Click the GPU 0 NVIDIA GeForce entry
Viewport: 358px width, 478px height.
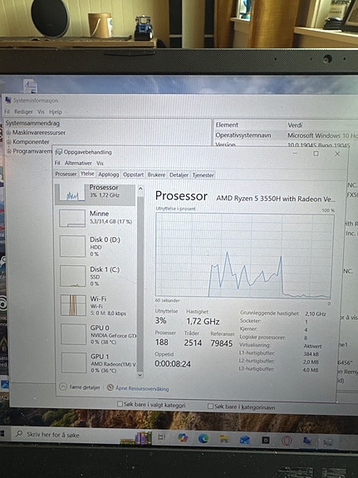(x=98, y=334)
